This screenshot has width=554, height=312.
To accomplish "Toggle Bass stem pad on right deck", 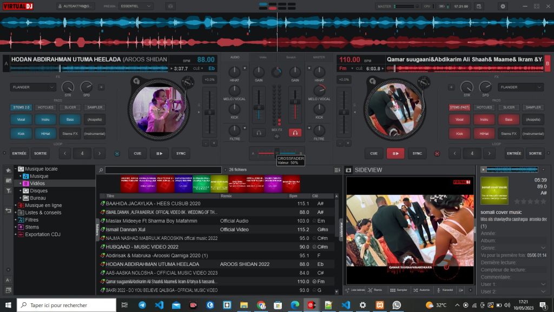I will (508, 120).
